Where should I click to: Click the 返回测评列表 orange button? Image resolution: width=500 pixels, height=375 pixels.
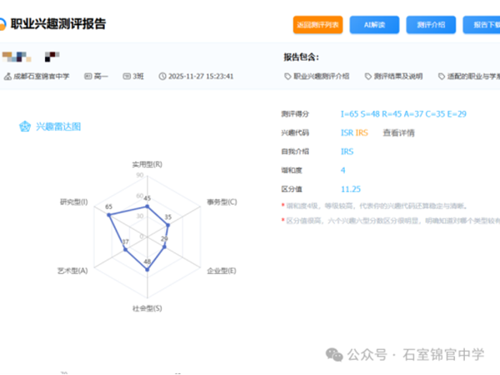pyautogui.click(x=317, y=25)
